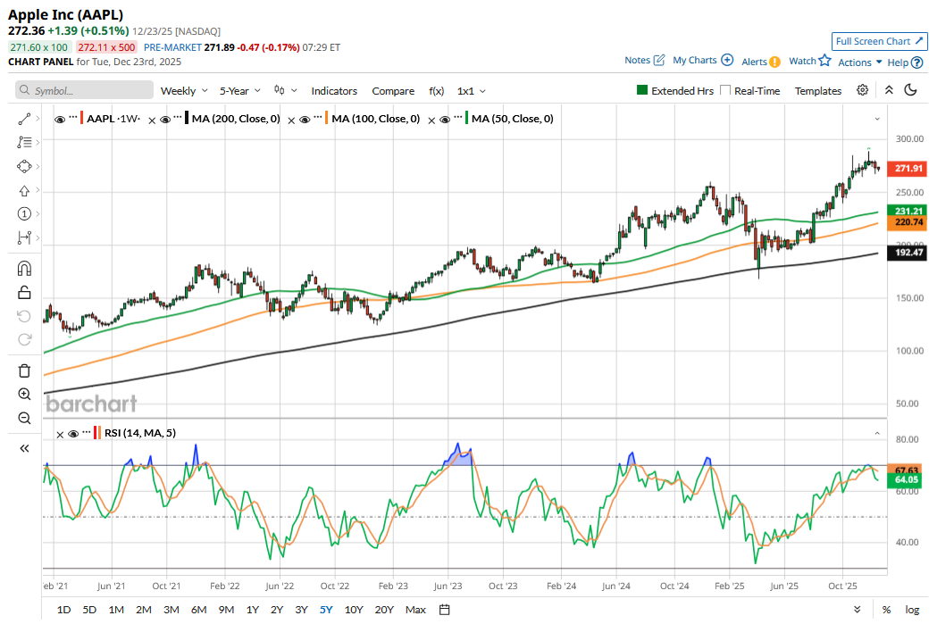Click the zoom in magnifier icon
The width and height of the screenshot is (937, 624).
click(24, 394)
